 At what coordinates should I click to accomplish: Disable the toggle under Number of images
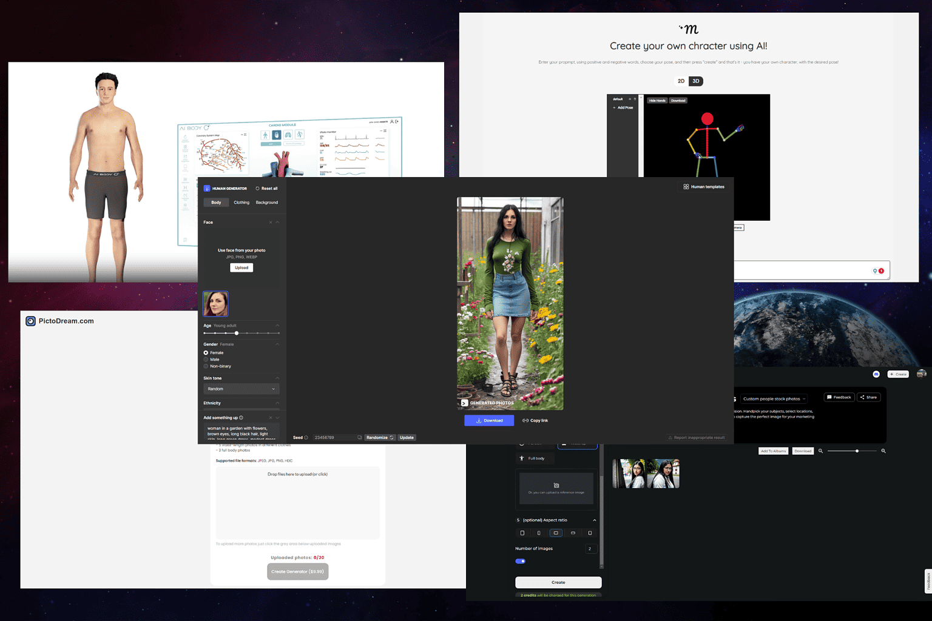point(520,561)
